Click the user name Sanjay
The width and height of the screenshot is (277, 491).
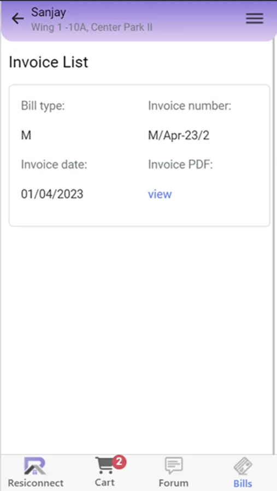tap(49, 13)
